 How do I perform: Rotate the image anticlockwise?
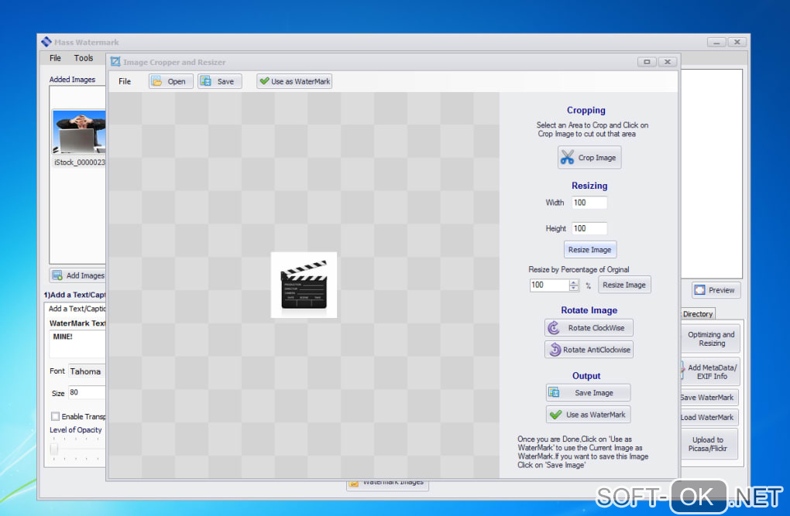[589, 350]
